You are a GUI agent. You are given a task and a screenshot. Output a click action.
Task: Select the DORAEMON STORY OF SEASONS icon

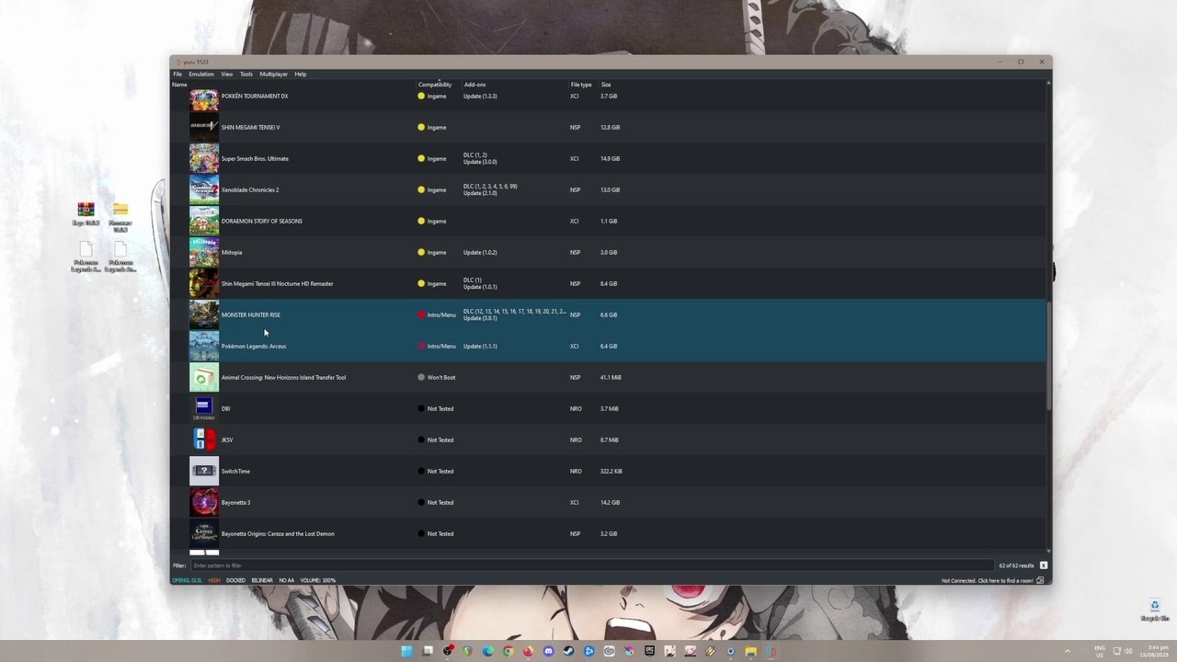(x=204, y=222)
